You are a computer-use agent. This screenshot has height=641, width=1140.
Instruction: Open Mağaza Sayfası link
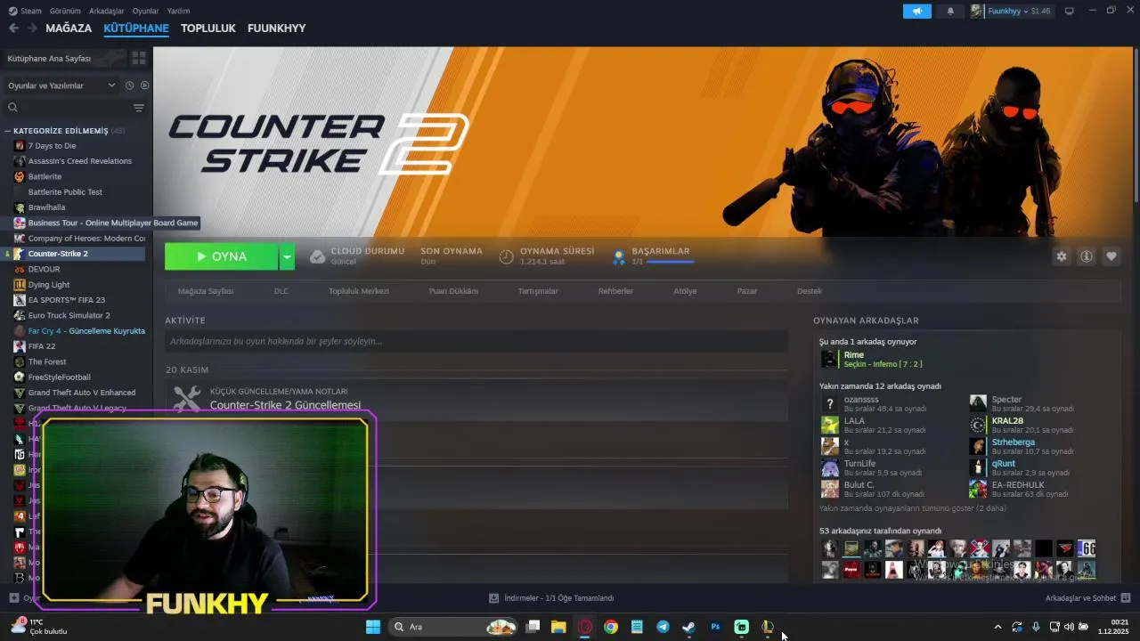pyautogui.click(x=206, y=291)
